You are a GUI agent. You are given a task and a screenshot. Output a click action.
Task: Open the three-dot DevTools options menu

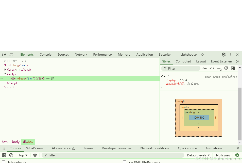click(x=231, y=54)
